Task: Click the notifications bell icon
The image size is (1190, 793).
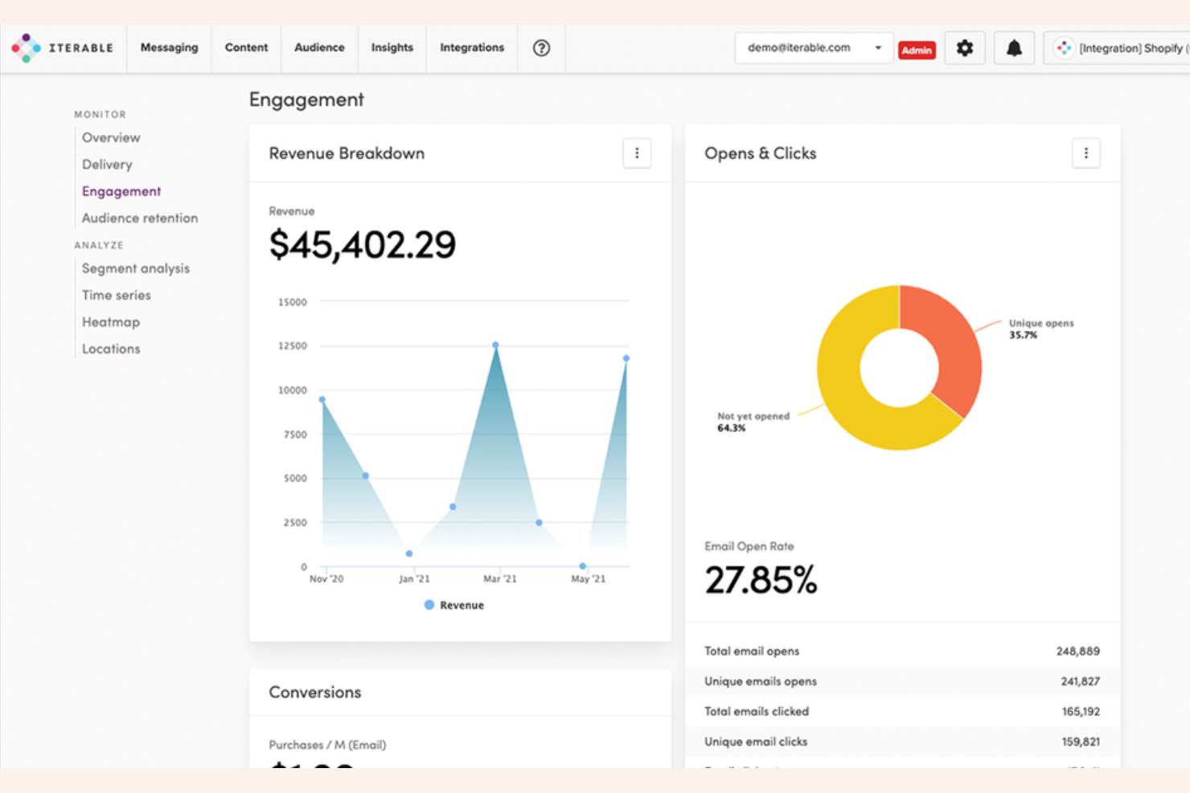Action: [x=1014, y=48]
